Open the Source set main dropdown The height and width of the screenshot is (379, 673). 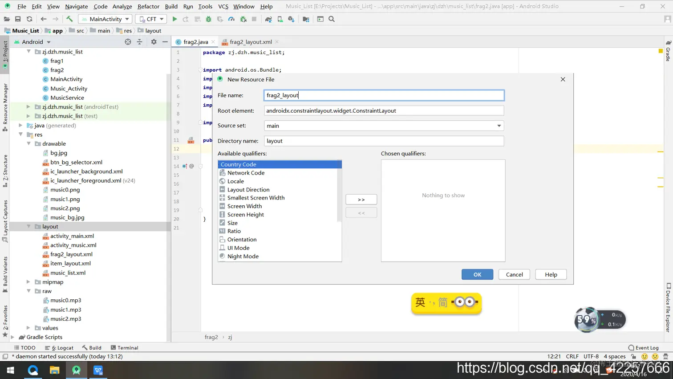coord(384,126)
